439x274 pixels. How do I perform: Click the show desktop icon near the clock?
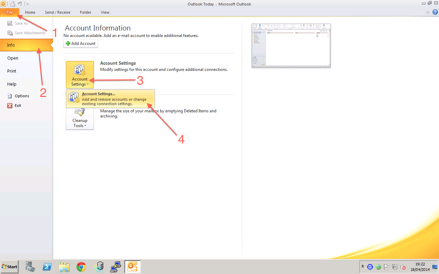[x=435, y=267]
